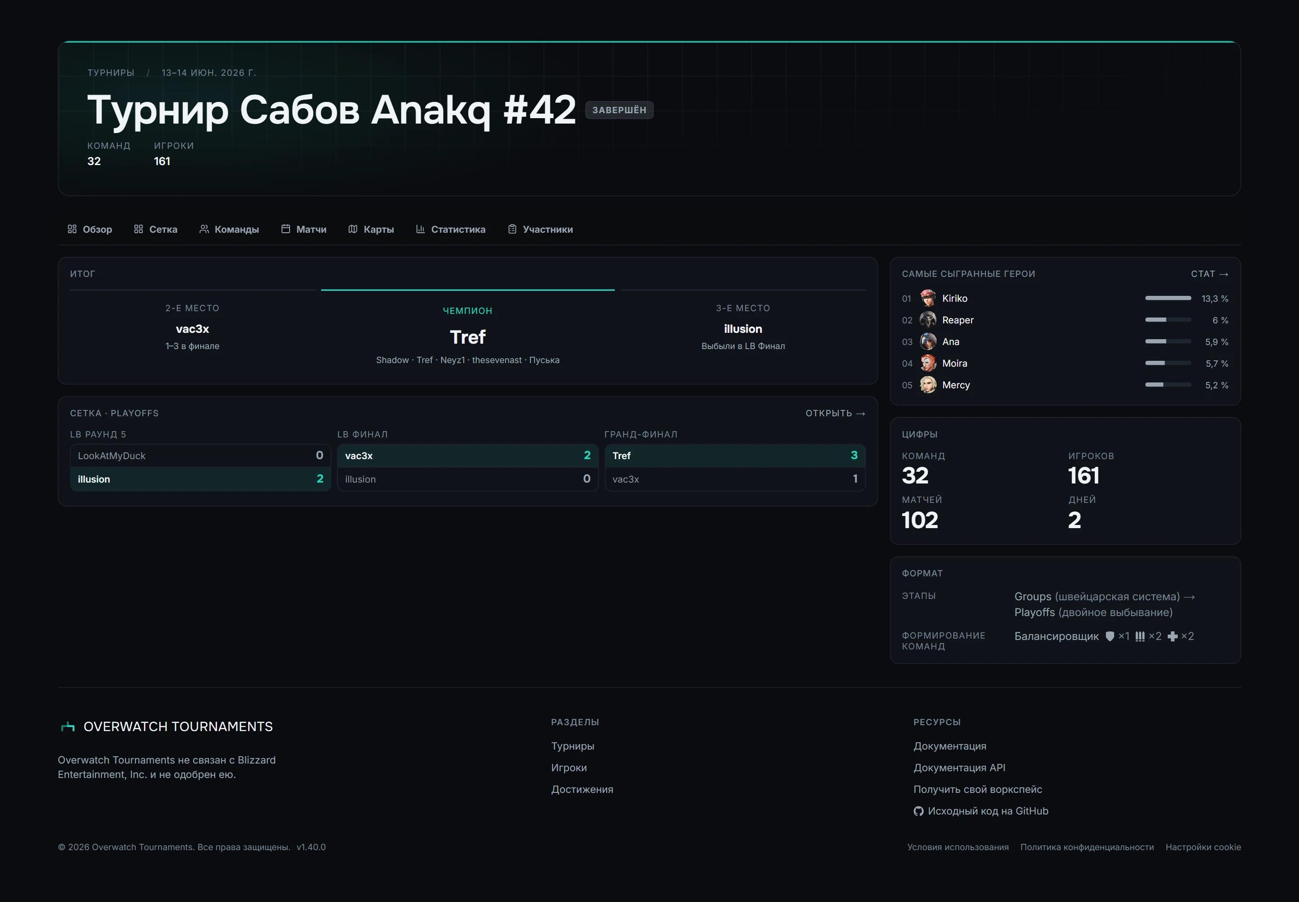Click Исходный код на GitHub link
The width and height of the screenshot is (1299, 902).
(981, 811)
